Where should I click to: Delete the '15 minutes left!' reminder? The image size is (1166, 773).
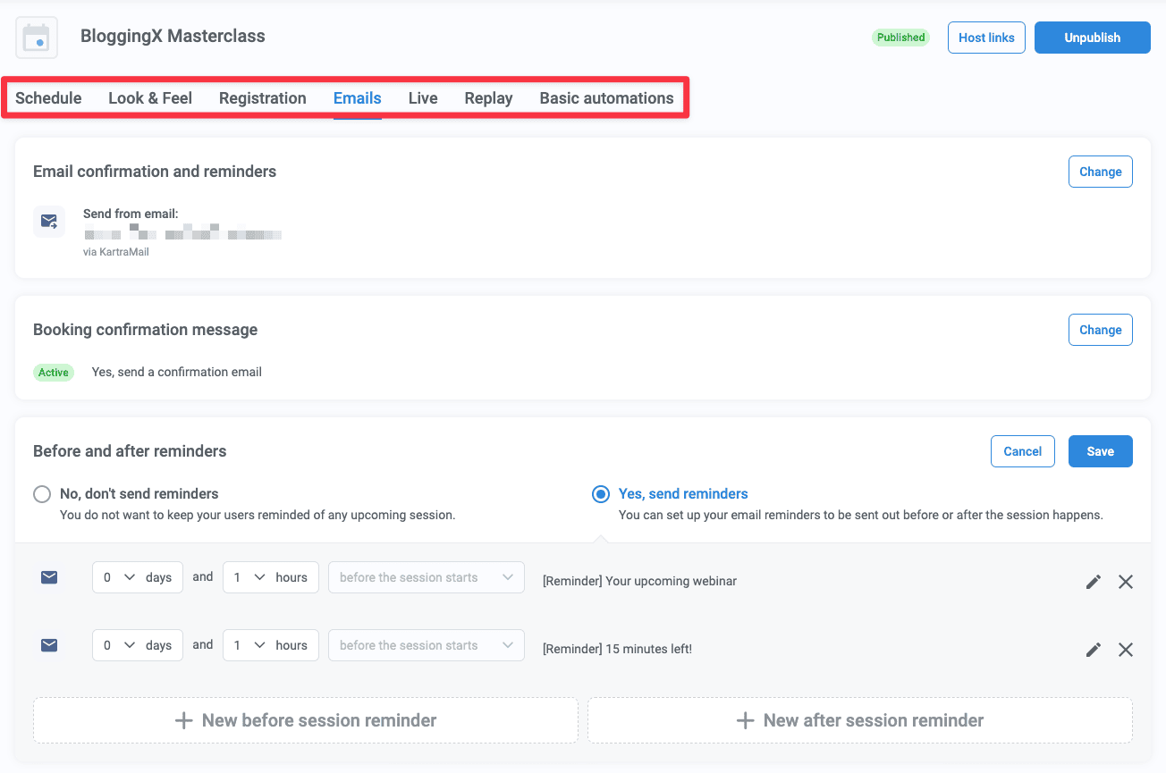pyautogui.click(x=1126, y=650)
